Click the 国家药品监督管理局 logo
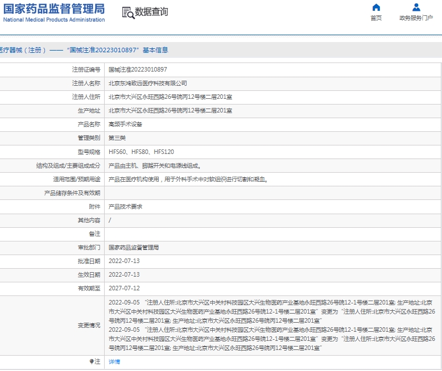Viewport: 442px width, 371px height. [54, 9]
